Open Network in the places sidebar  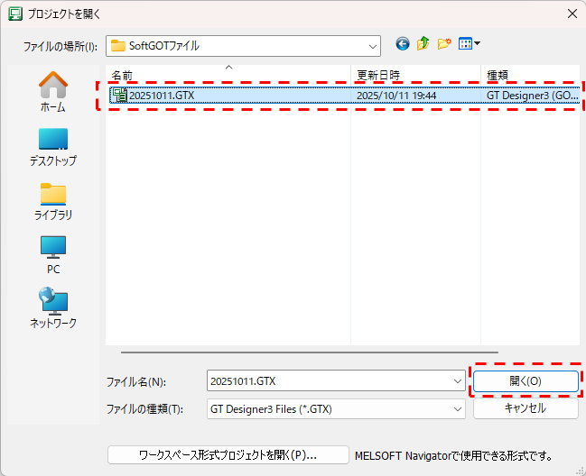(52, 308)
